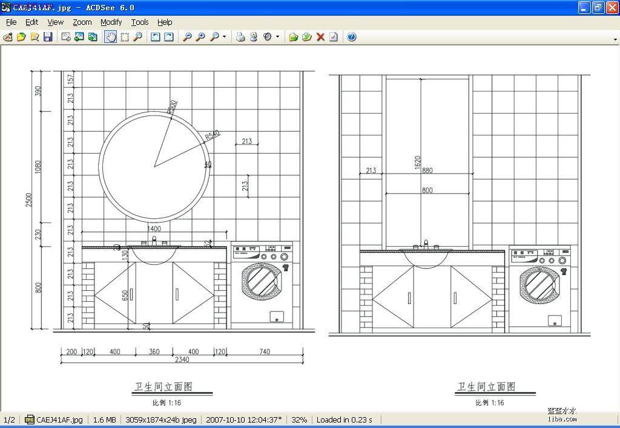The width and height of the screenshot is (620, 428).
Task: Click the zoom in magnifier icon
Action: [x=200, y=37]
